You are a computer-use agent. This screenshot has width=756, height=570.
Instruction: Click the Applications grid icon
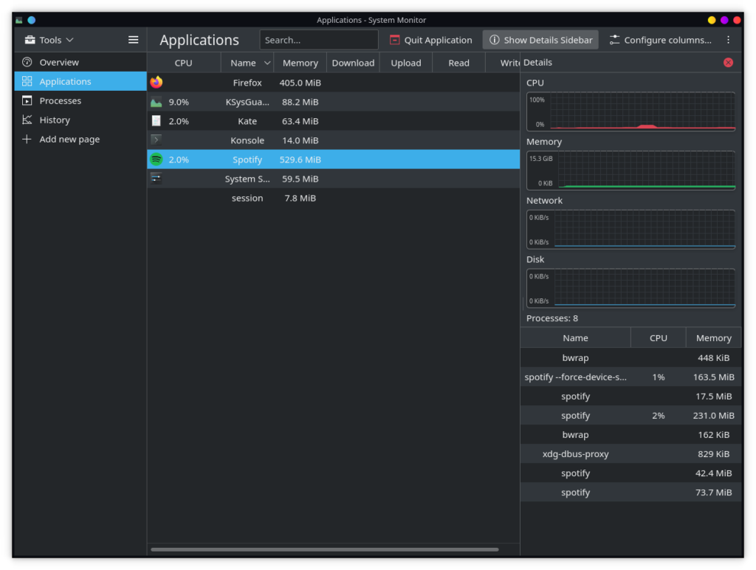(27, 81)
